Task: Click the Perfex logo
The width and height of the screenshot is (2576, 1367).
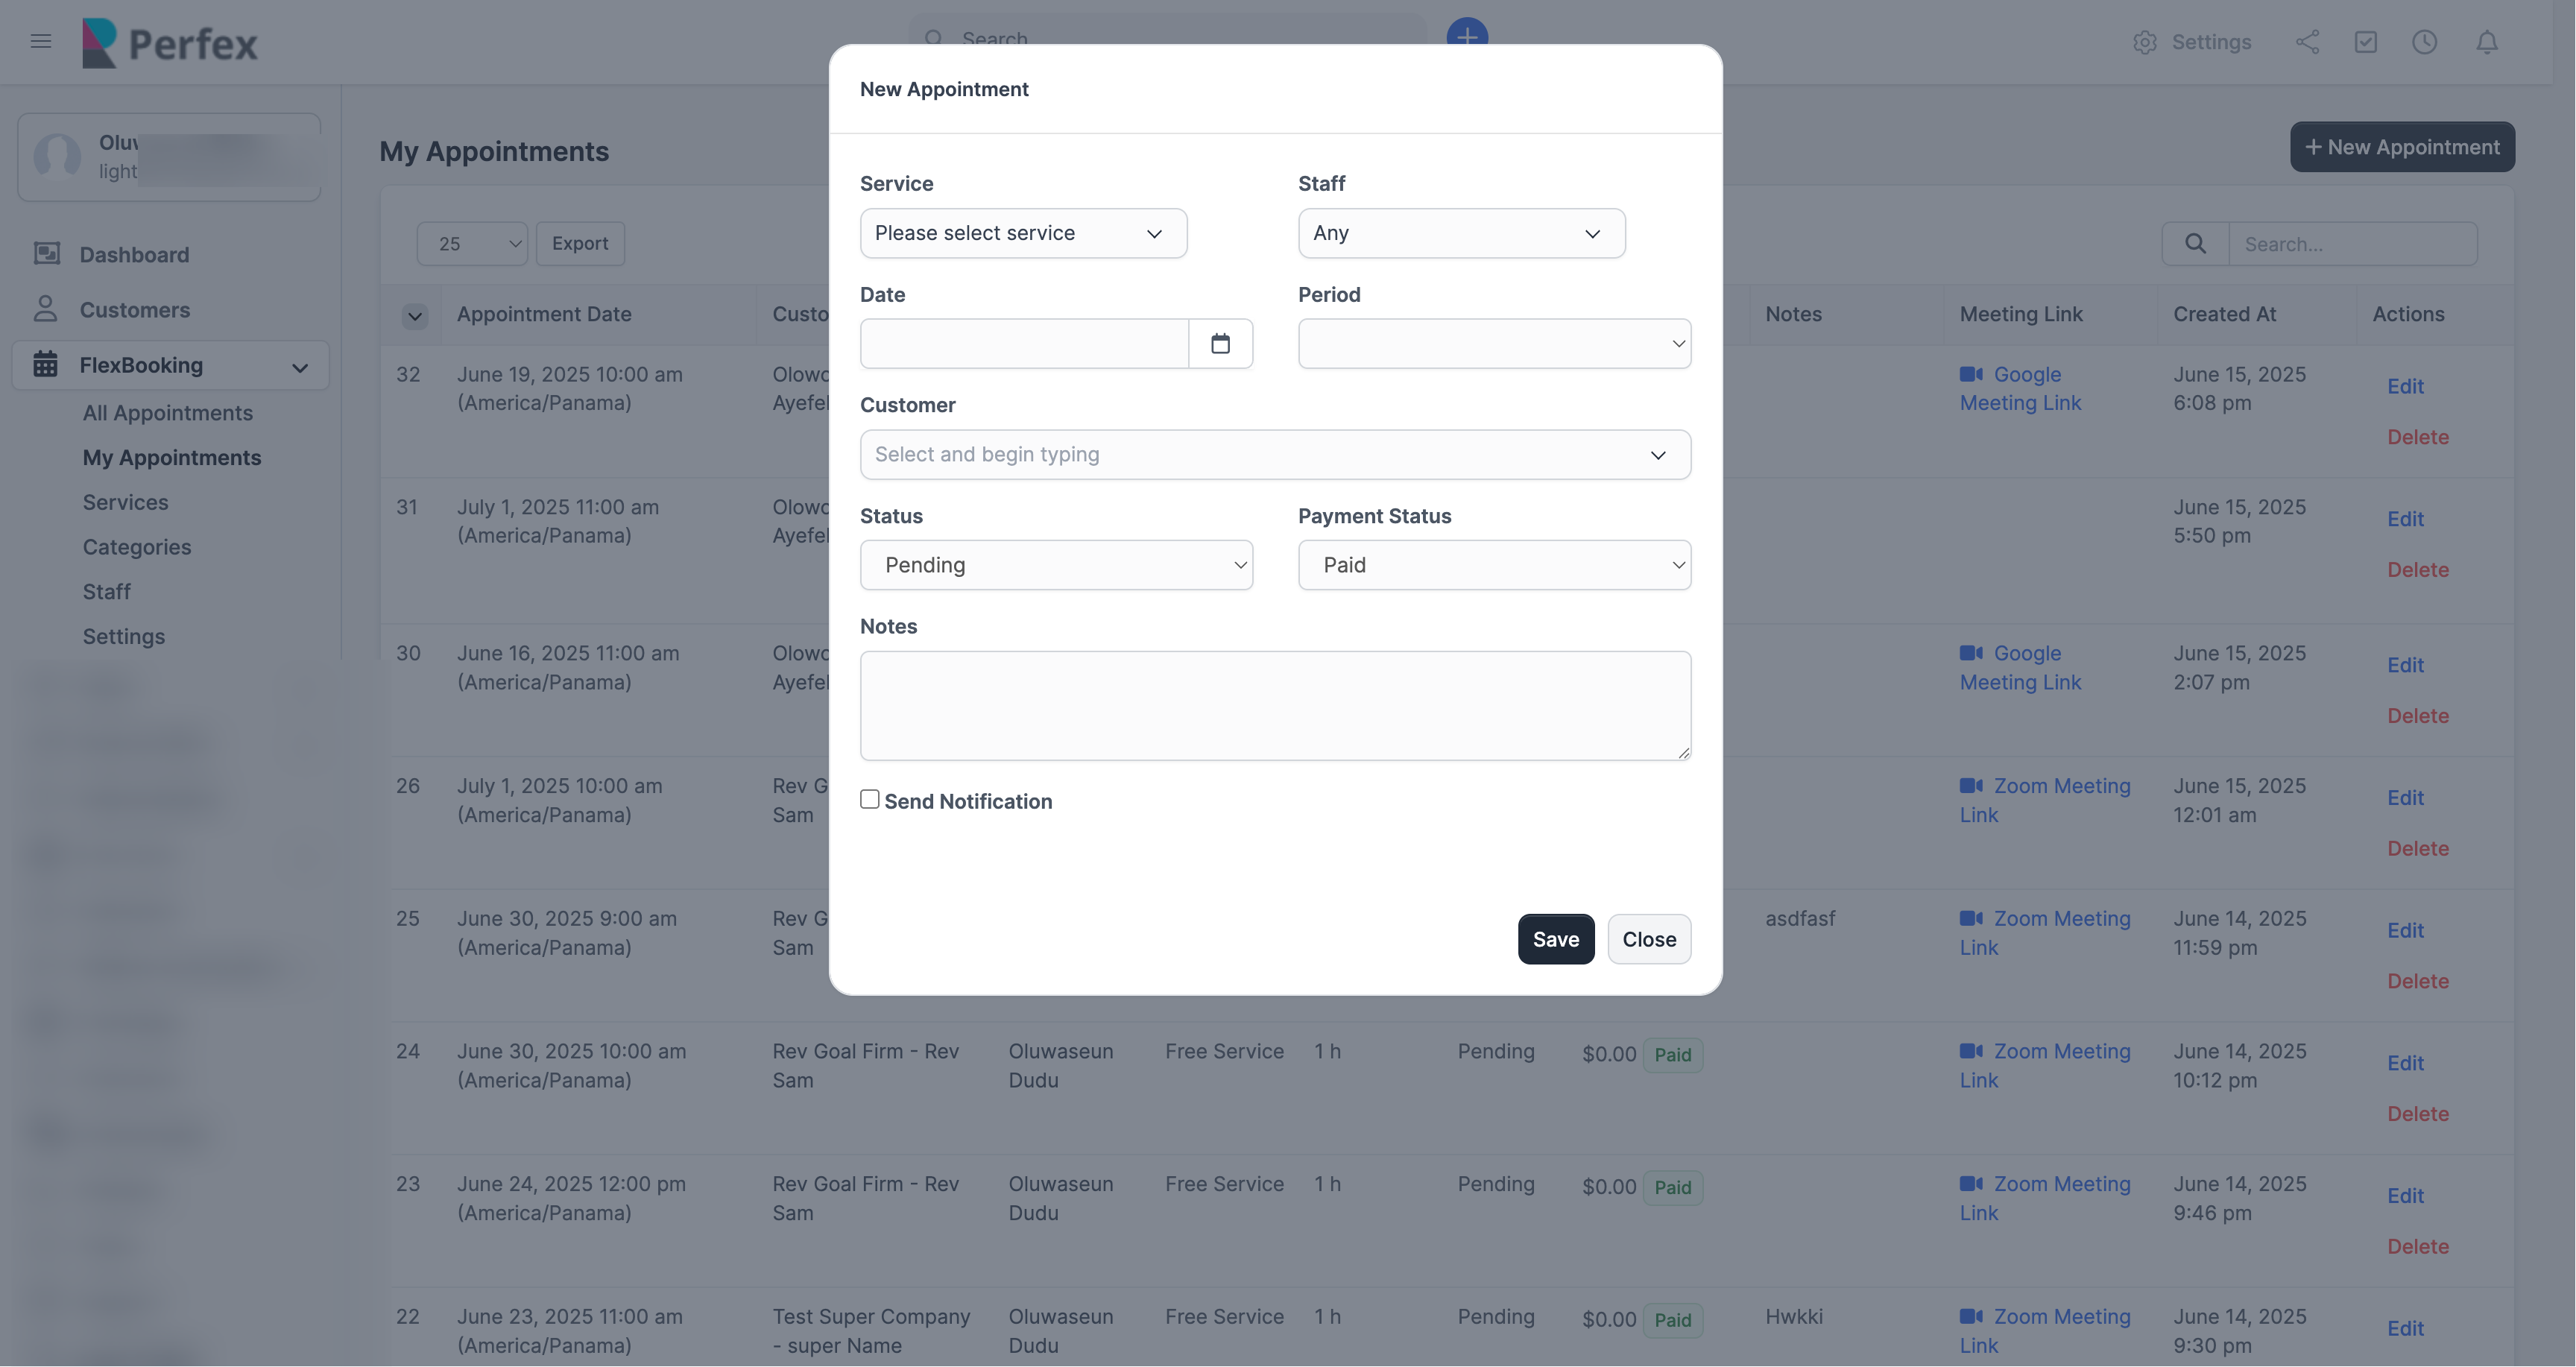Action: click(169, 42)
